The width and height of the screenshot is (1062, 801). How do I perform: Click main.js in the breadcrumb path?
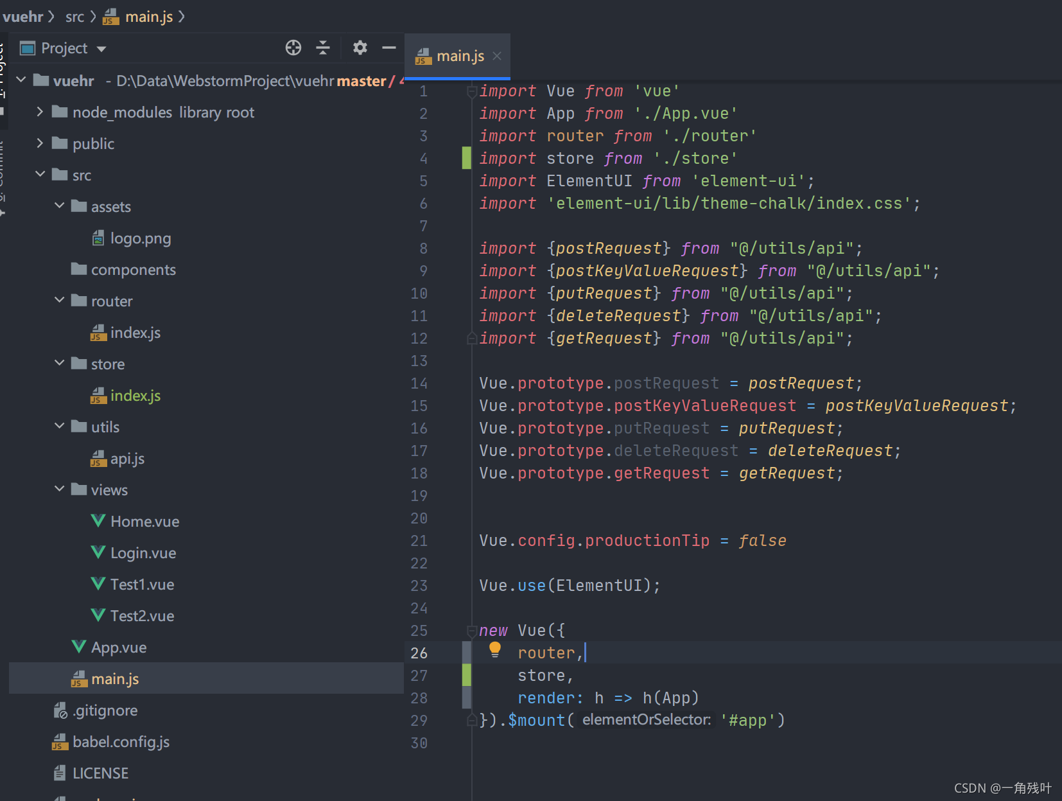(149, 17)
